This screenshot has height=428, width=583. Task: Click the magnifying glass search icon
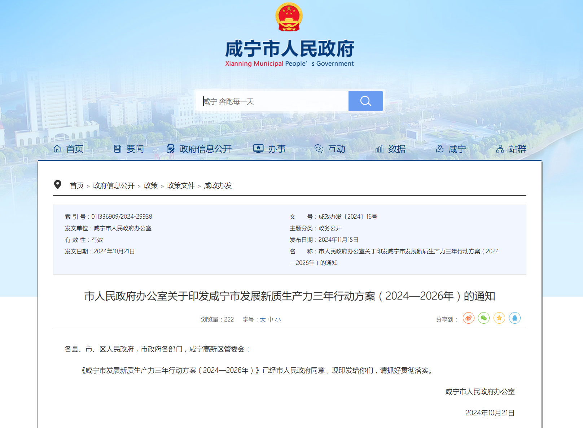365,101
